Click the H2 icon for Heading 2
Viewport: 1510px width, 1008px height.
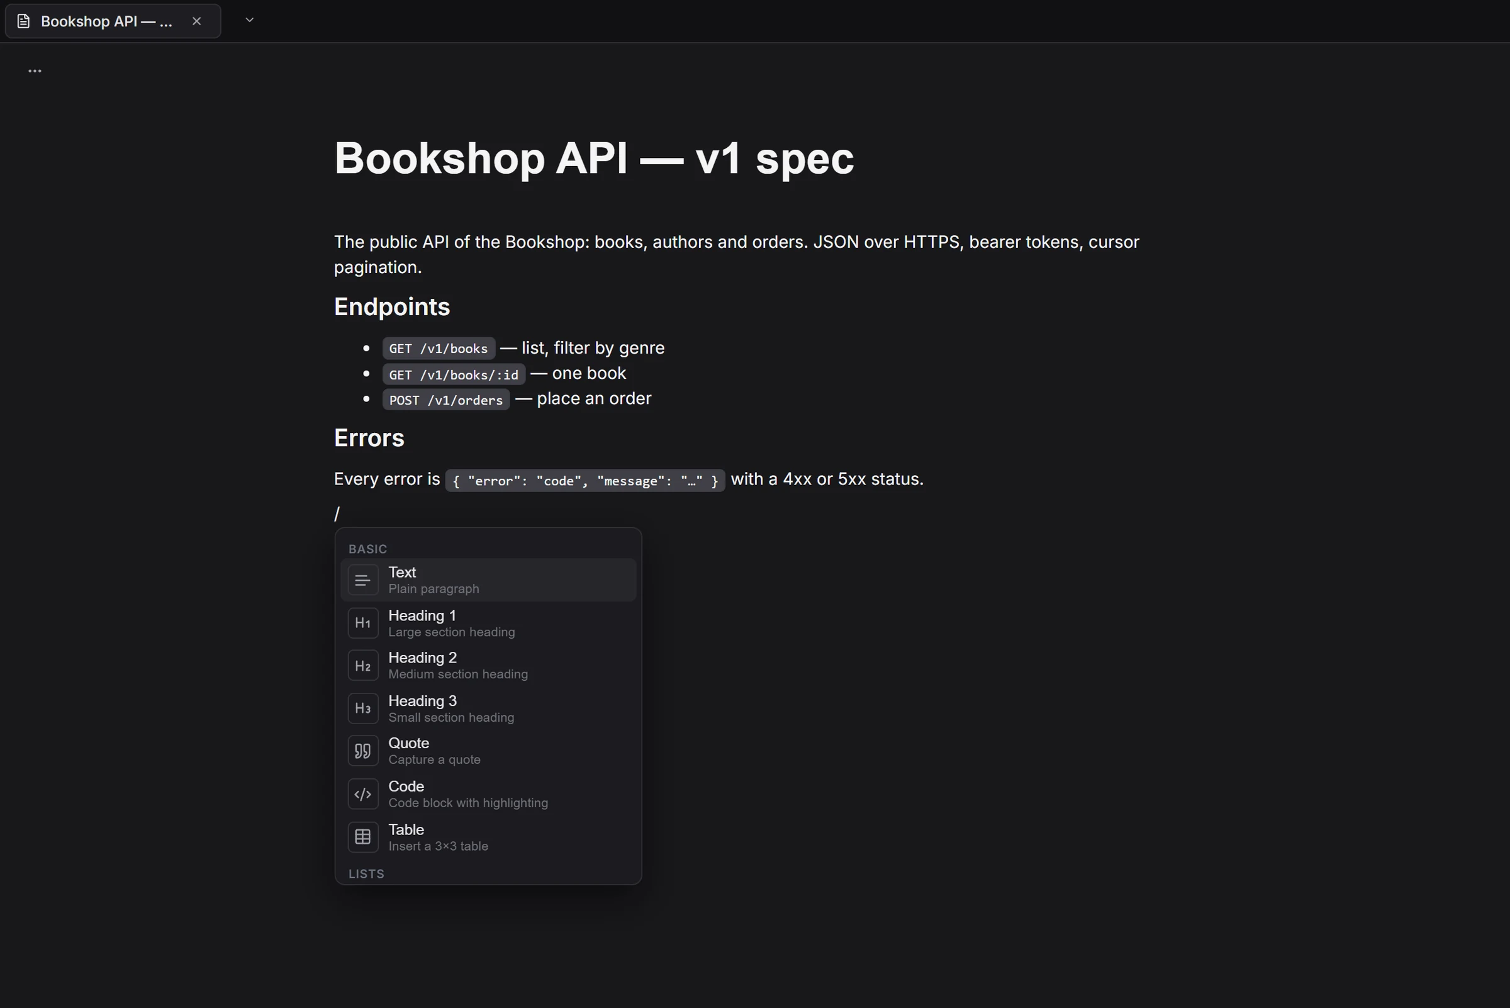(x=362, y=665)
